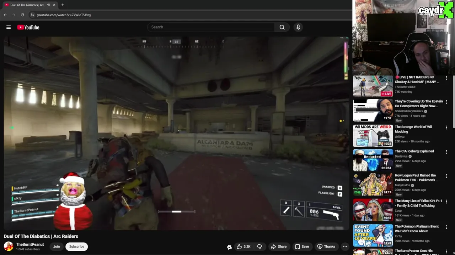Open options for Pokémon Platinum Event video
Viewport: 455px width, 255px height.
[446, 227]
